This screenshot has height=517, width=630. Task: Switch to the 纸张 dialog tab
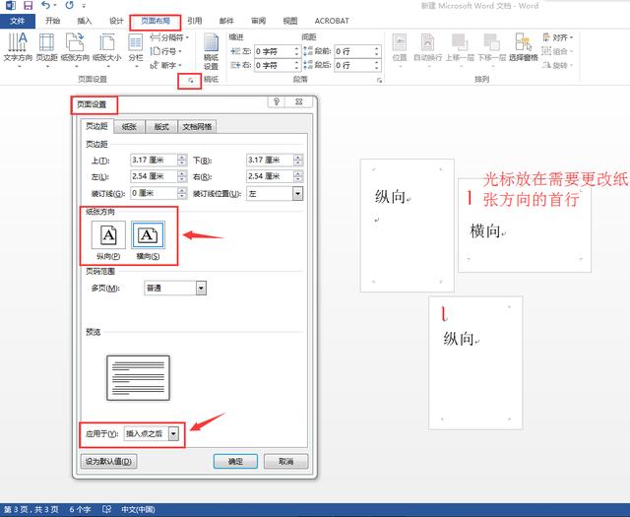coord(129,127)
